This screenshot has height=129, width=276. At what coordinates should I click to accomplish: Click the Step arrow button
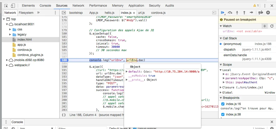[251, 13]
